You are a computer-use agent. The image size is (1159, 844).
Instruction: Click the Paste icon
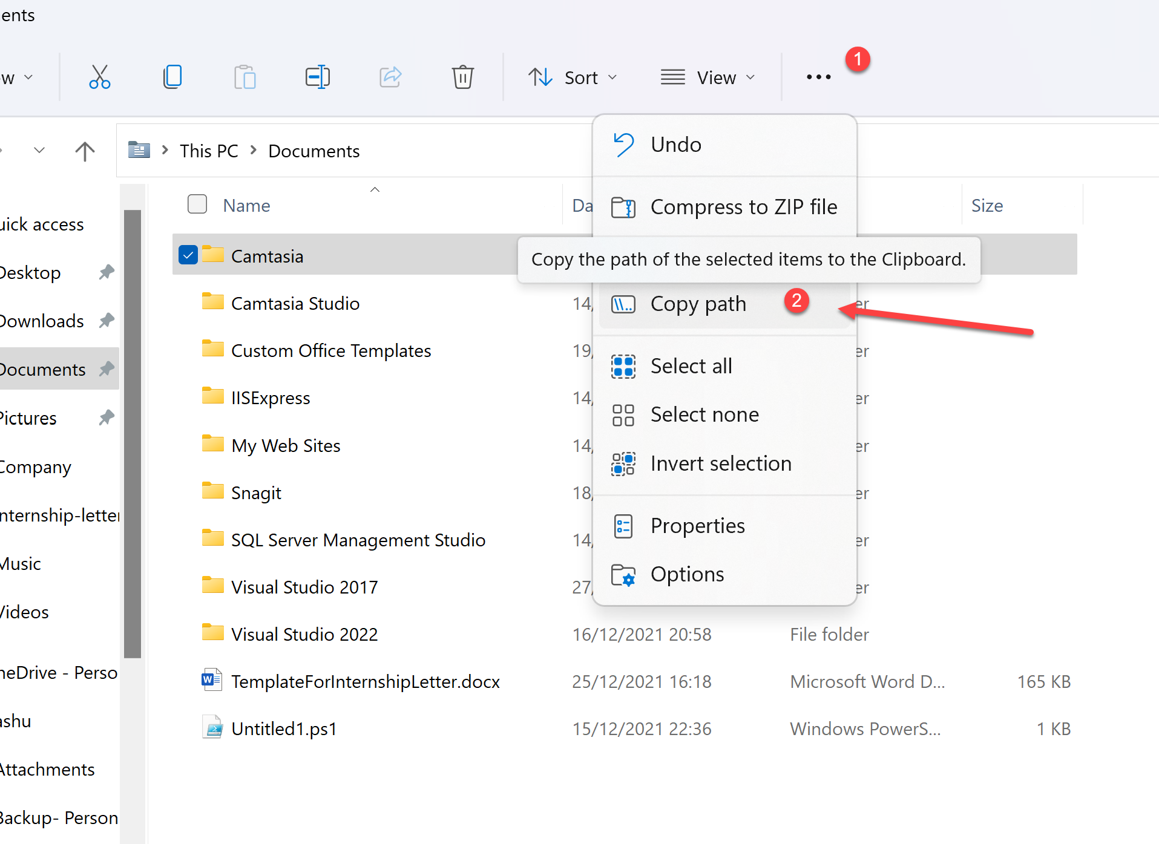(245, 77)
